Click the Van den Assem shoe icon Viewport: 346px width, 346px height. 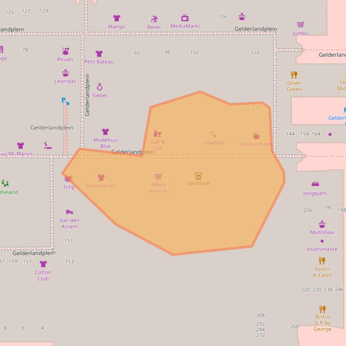69,212
